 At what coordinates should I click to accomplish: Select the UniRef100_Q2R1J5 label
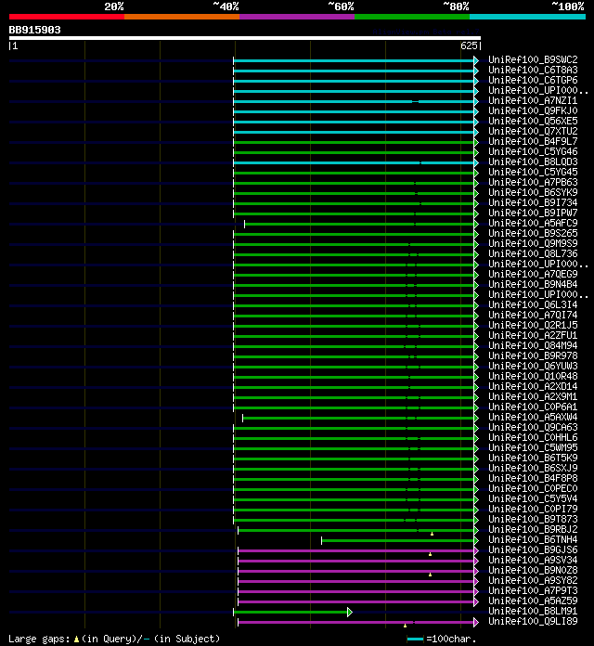[x=533, y=325]
